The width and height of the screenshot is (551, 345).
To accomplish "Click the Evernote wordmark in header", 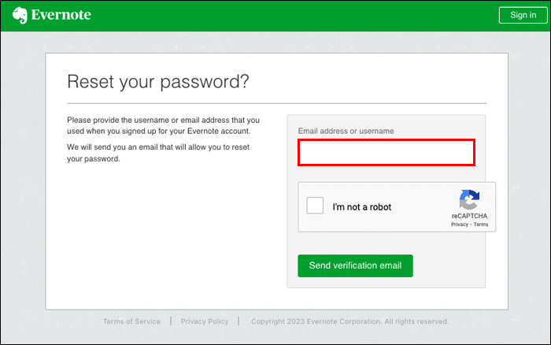I will click(61, 15).
